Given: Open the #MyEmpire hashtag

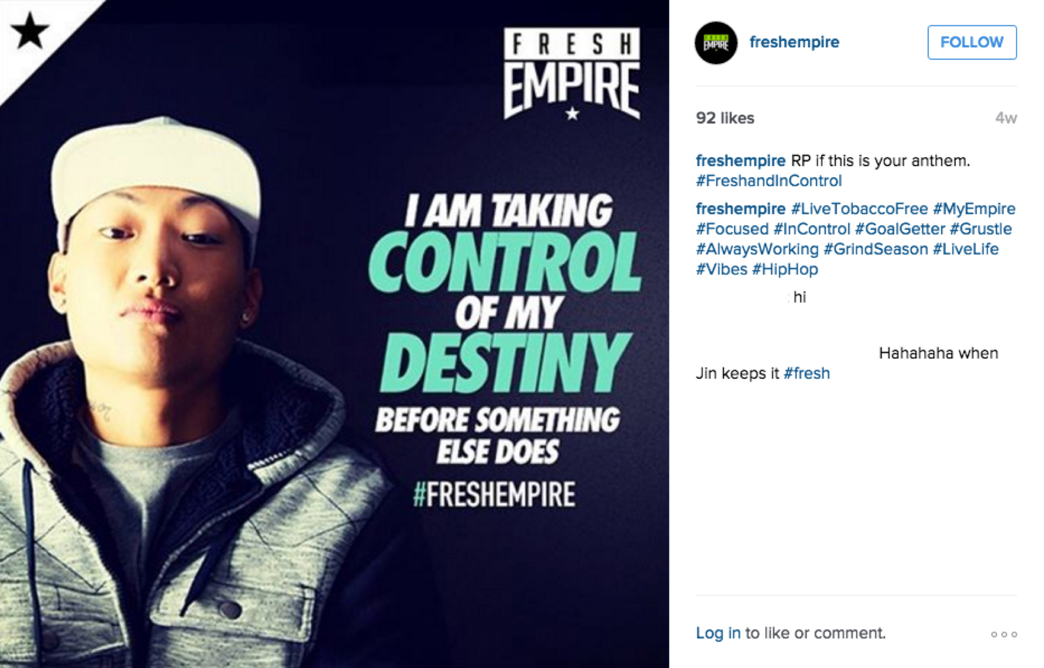Looking at the screenshot, I should [x=974, y=209].
